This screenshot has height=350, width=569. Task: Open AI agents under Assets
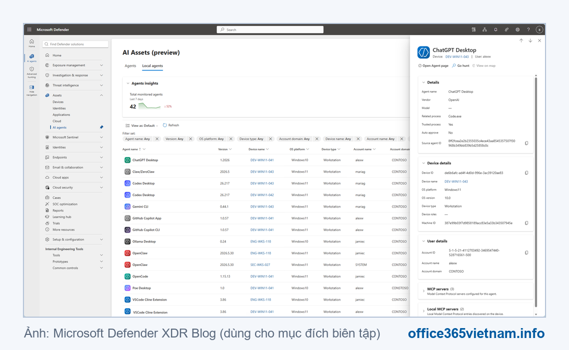pyautogui.click(x=59, y=127)
